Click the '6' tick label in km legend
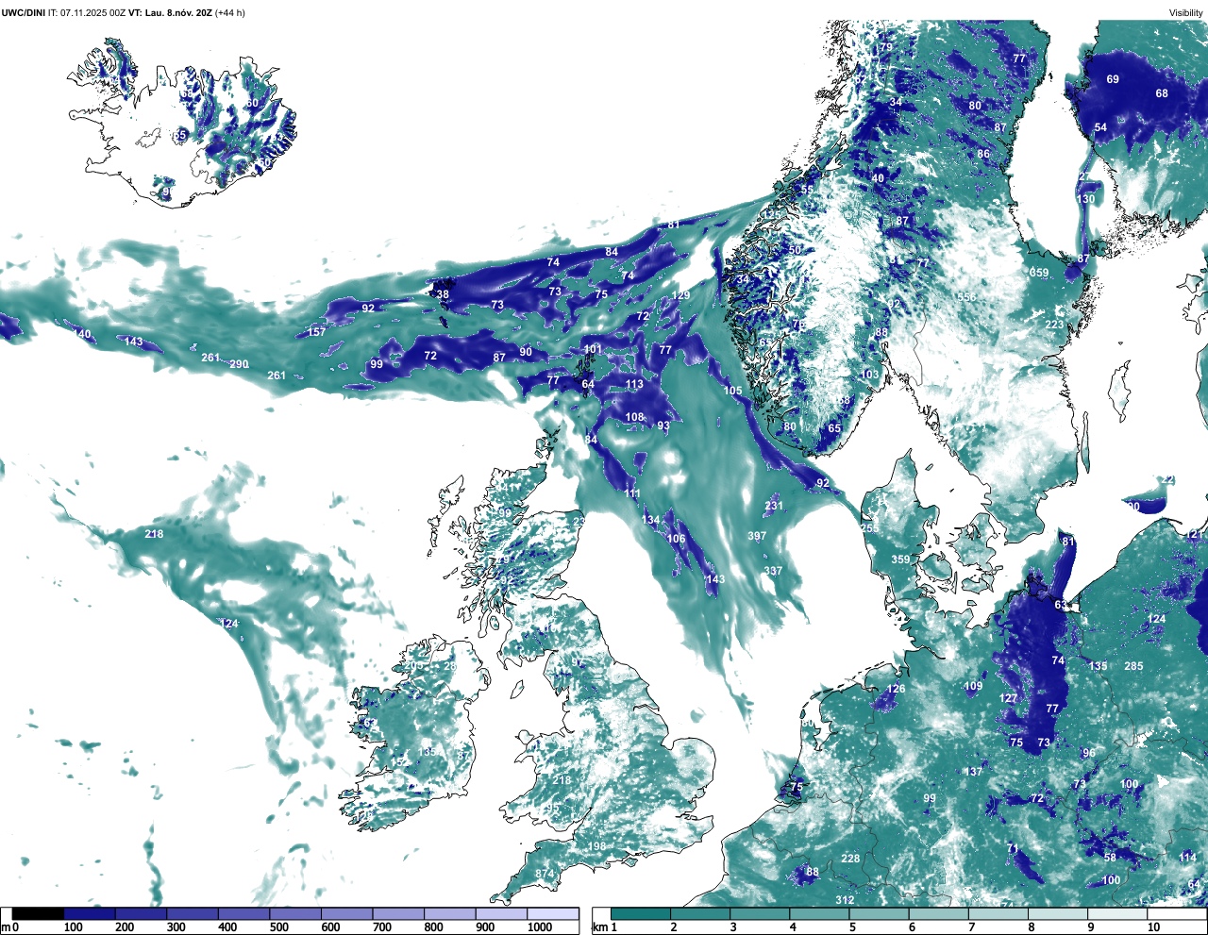Viewport: 1208px width, 935px height. (913, 927)
